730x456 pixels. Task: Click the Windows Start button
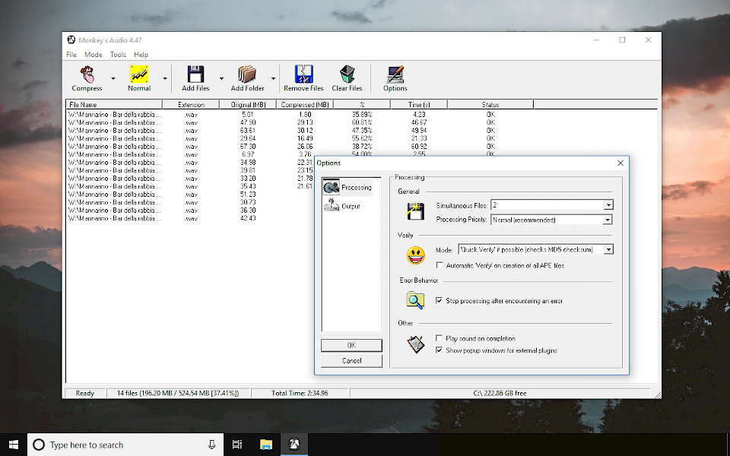(x=14, y=445)
